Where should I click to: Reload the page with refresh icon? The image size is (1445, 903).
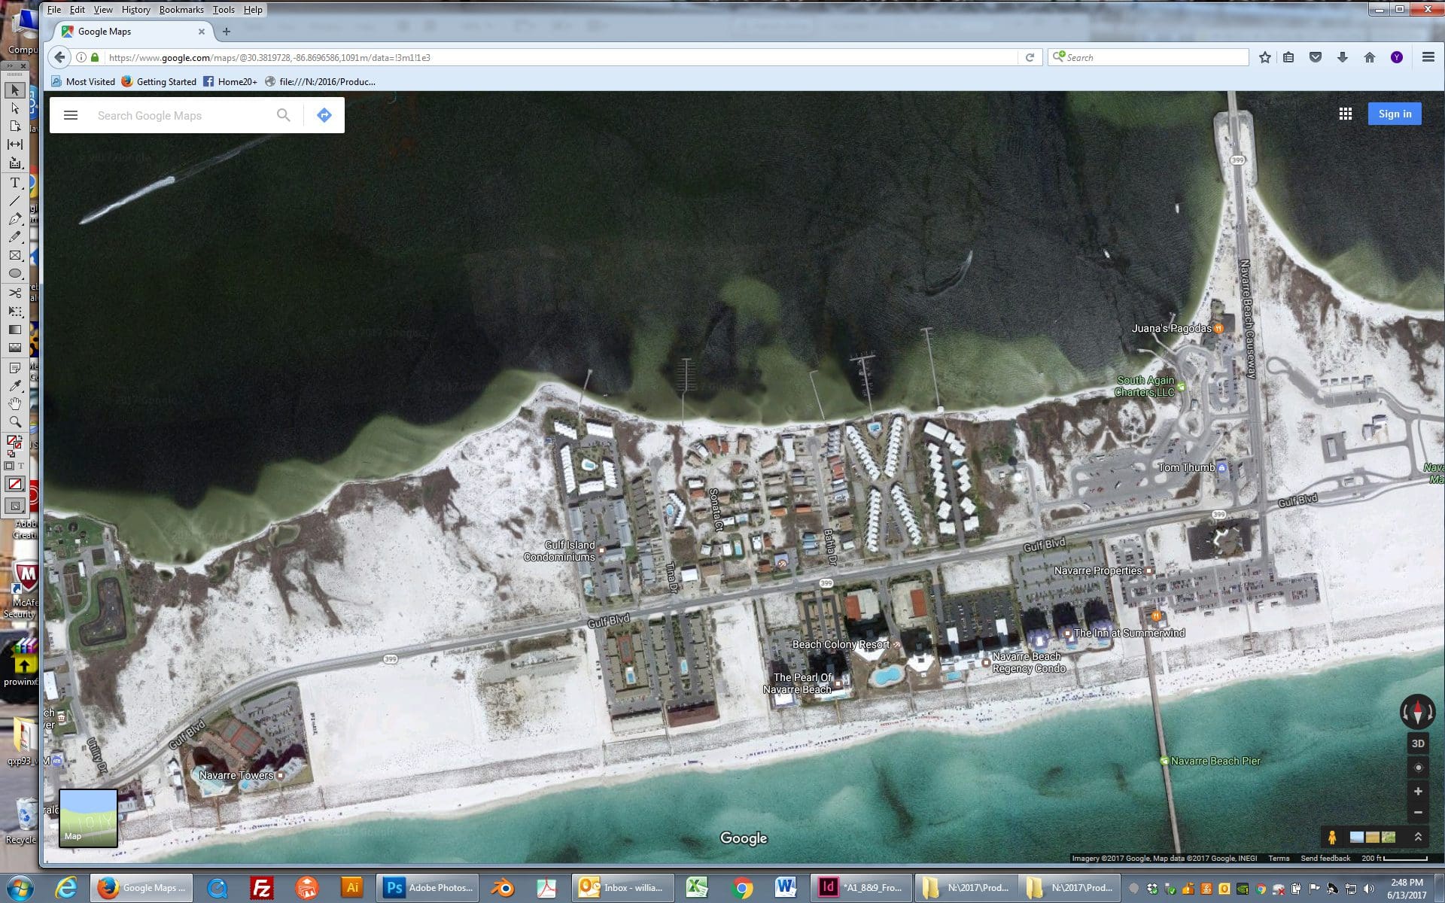pos(1030,57)
